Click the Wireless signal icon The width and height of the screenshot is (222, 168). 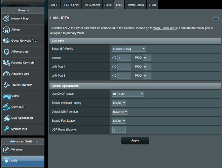6,150
